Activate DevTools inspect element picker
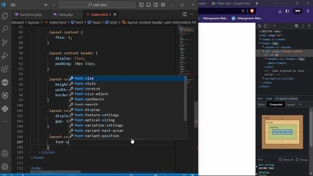Screen dimensions: 313x176 tap(260, 26)
